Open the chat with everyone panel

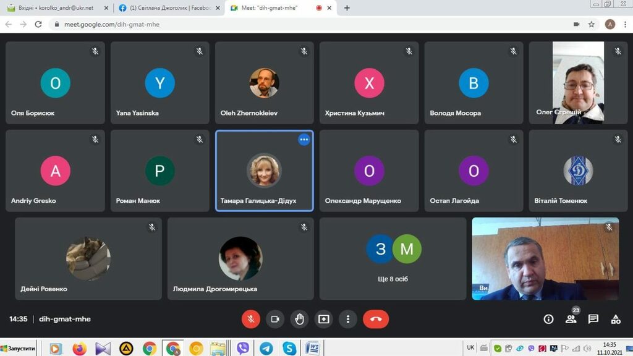tap(593, 319)
